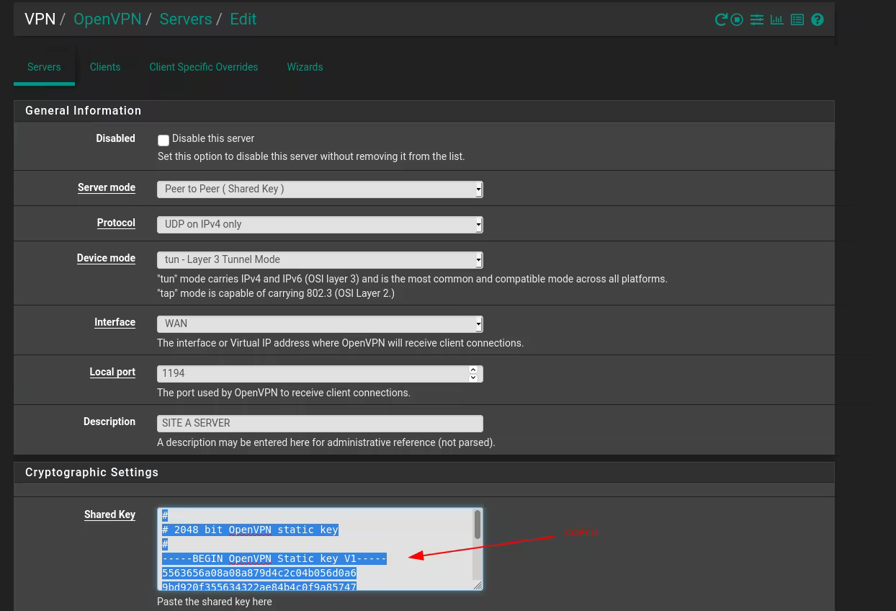Image resolution: width=896 pixels, height=611 pixels.
Task: Click the Edit breadcrumb link
Action: [x=243, y=19]
